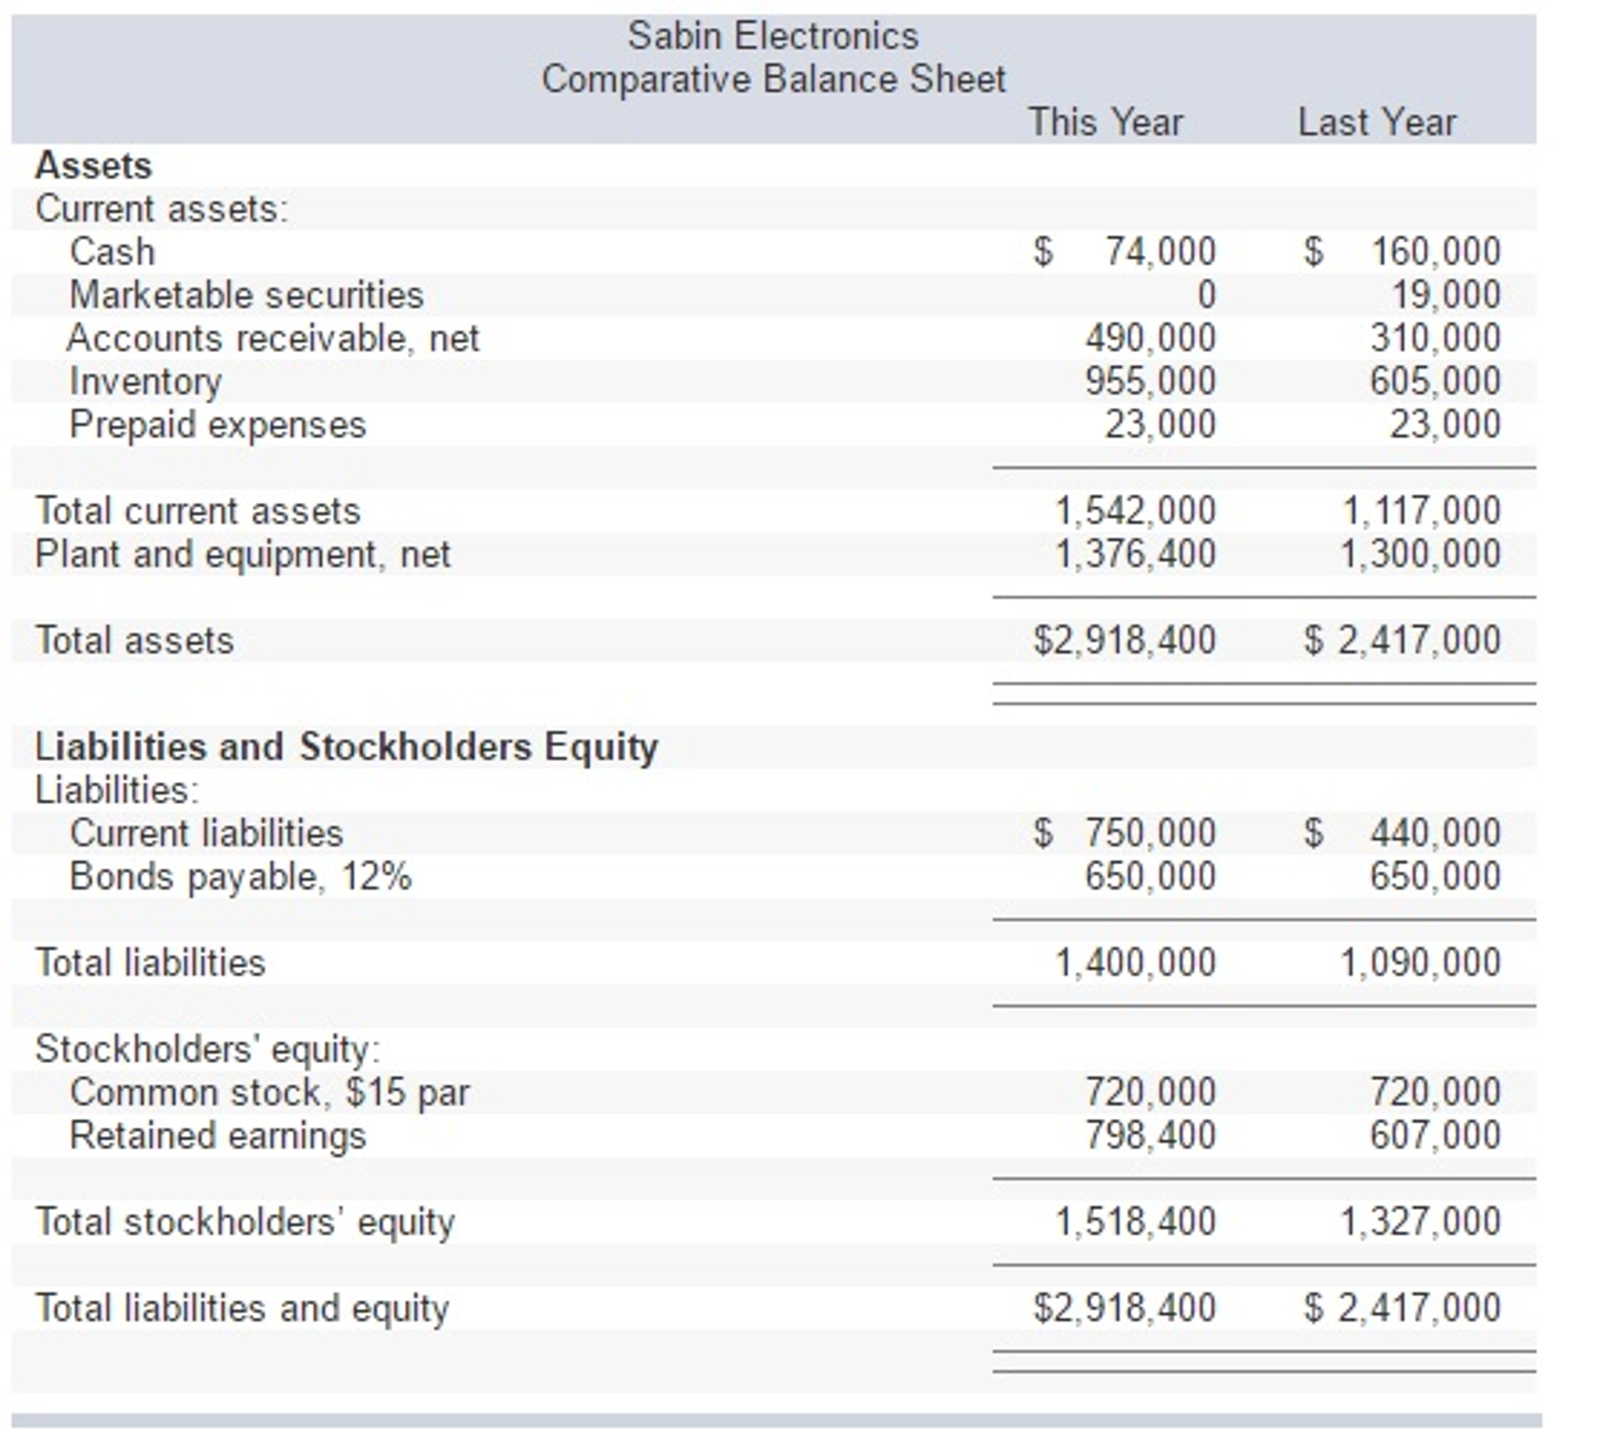
Task: Click the 'Total stockholders' equity' label
Action: point(245,1223)
